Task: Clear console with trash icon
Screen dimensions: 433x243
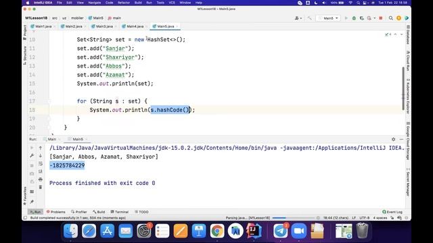Action: tap(41, 188)
